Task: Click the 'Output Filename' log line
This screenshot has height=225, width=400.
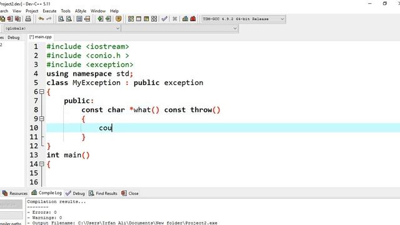Action: pyautogui.click(x=122, y=222)
